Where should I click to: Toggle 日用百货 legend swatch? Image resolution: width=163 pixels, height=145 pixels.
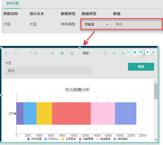point(63,139)
